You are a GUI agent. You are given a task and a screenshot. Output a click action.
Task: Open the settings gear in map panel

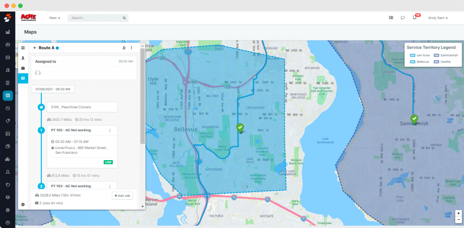23,204
